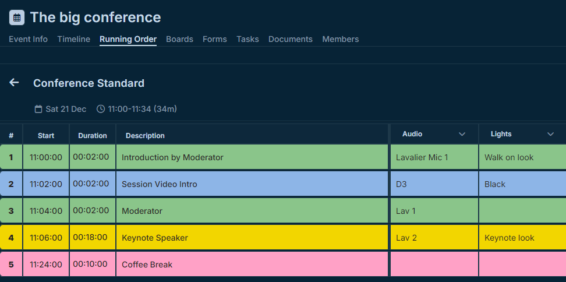Viewport: 566px width, 282px height.
Task: Click the Walk on look lights cell
Action: pos(522,157)
